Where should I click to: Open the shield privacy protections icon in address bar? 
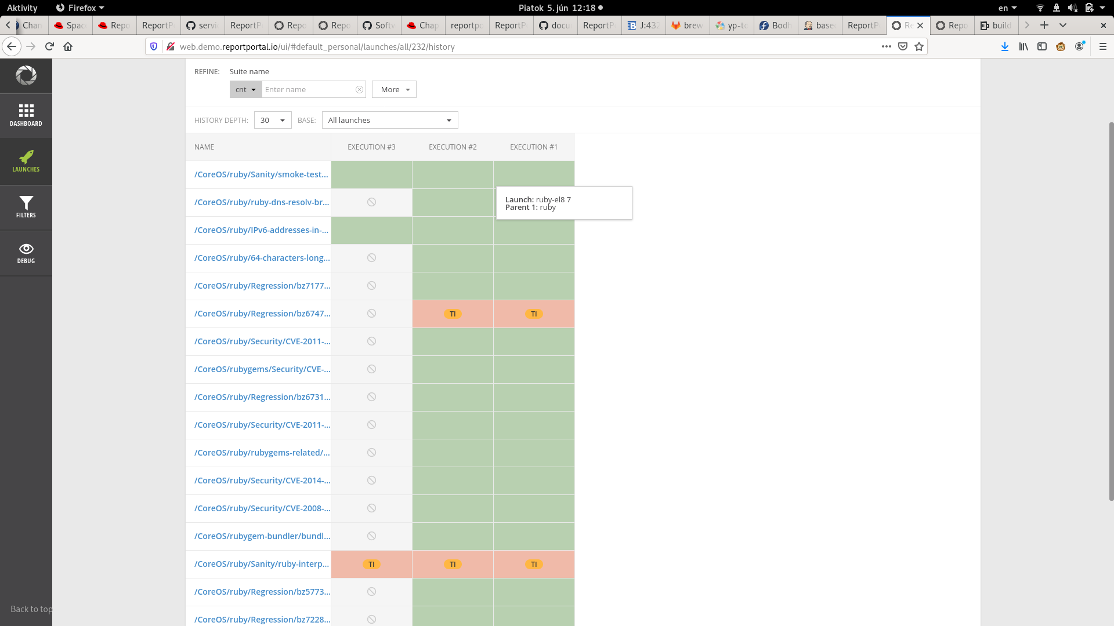point(153,46)
